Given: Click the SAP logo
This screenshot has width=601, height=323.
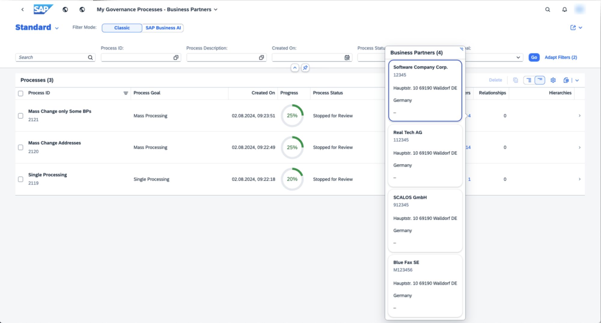Looking at the screenshot, I should 43,9.
